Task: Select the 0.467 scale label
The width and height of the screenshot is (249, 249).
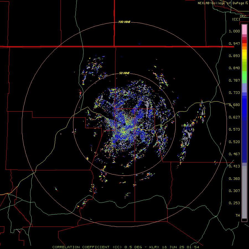Action: coord(234,154)
